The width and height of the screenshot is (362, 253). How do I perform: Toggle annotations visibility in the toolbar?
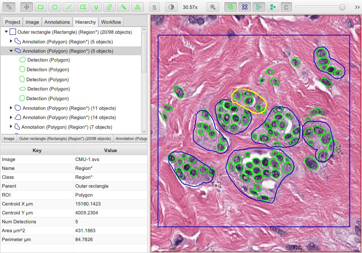coord(230,7)
